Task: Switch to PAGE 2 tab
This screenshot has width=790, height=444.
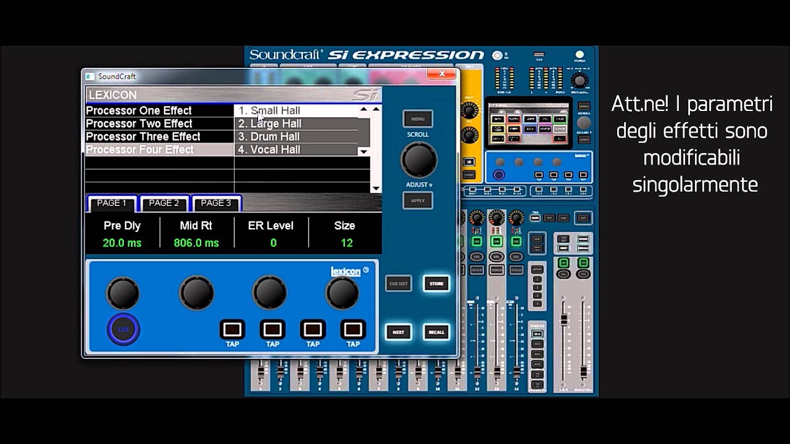Action: (164, 203)
